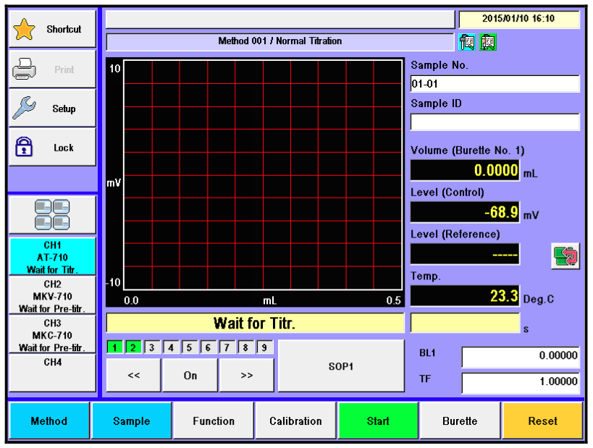Toggle the On button
The image size is (593, 448).
[190, 376]
